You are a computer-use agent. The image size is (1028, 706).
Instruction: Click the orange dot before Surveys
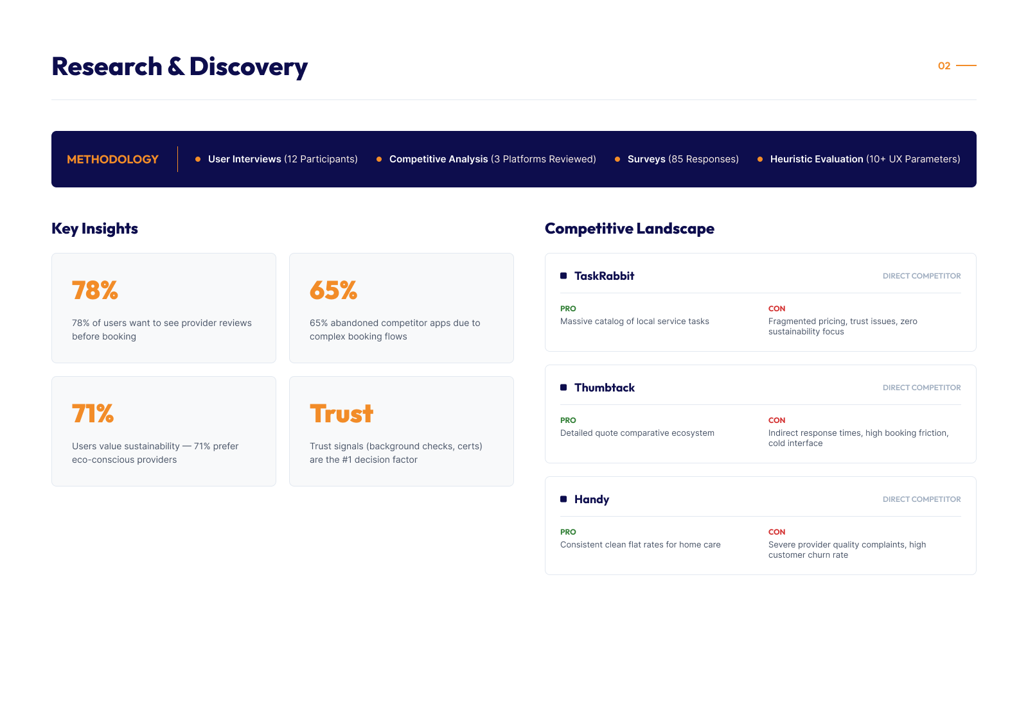[x=617, y=159]
